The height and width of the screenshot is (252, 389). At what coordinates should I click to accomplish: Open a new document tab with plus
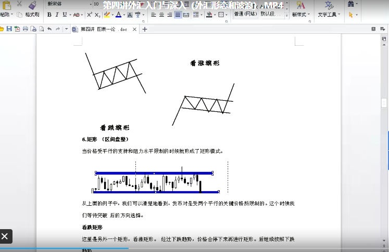145,29
